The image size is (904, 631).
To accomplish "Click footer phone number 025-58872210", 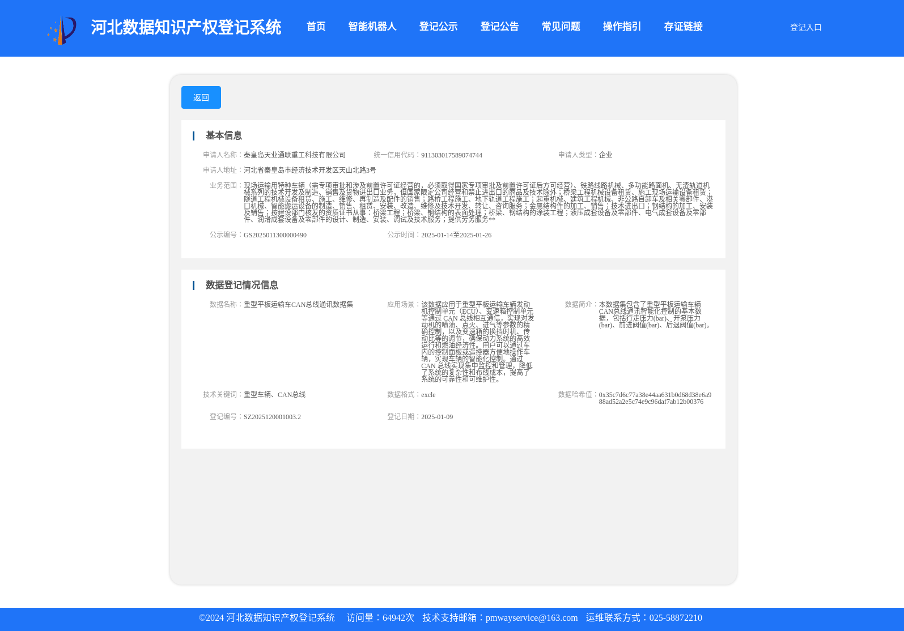I will [676, 618].
